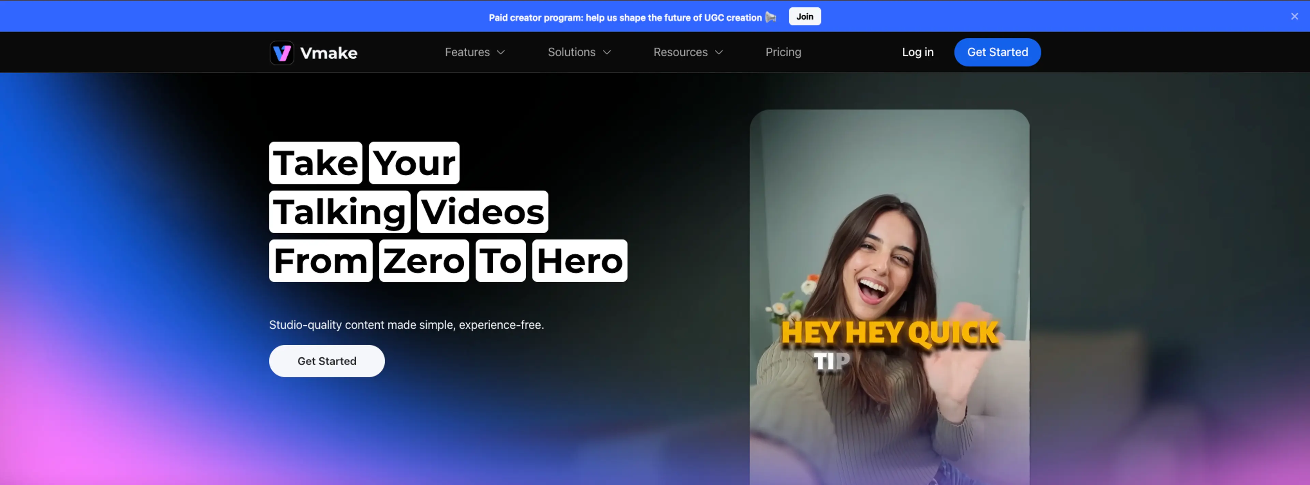Viewport: 1310px width, 485px height.
Task: Click the paid creator program banner text
Action: click(x=625, y=18)
